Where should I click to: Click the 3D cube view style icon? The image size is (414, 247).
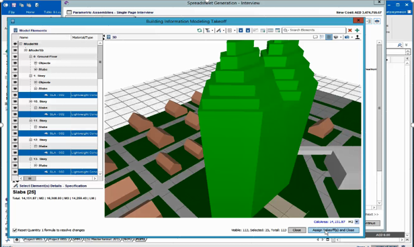pos(336,37)
